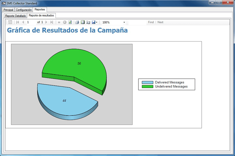Refresh the report
Screen dimensions: 235x156
pyautogui.click(x=70, y=22)
